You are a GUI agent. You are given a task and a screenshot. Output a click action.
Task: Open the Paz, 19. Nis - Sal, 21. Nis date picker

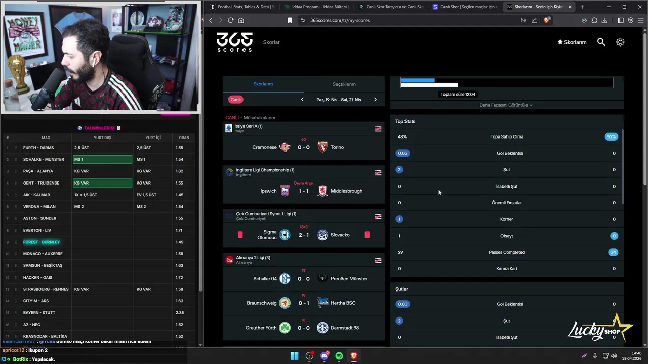339,100
